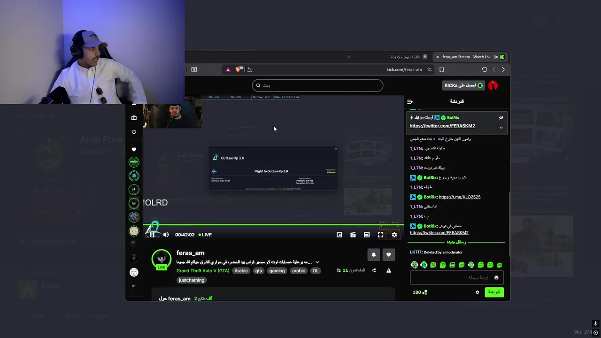Select the gaming tag

[277, 270]
